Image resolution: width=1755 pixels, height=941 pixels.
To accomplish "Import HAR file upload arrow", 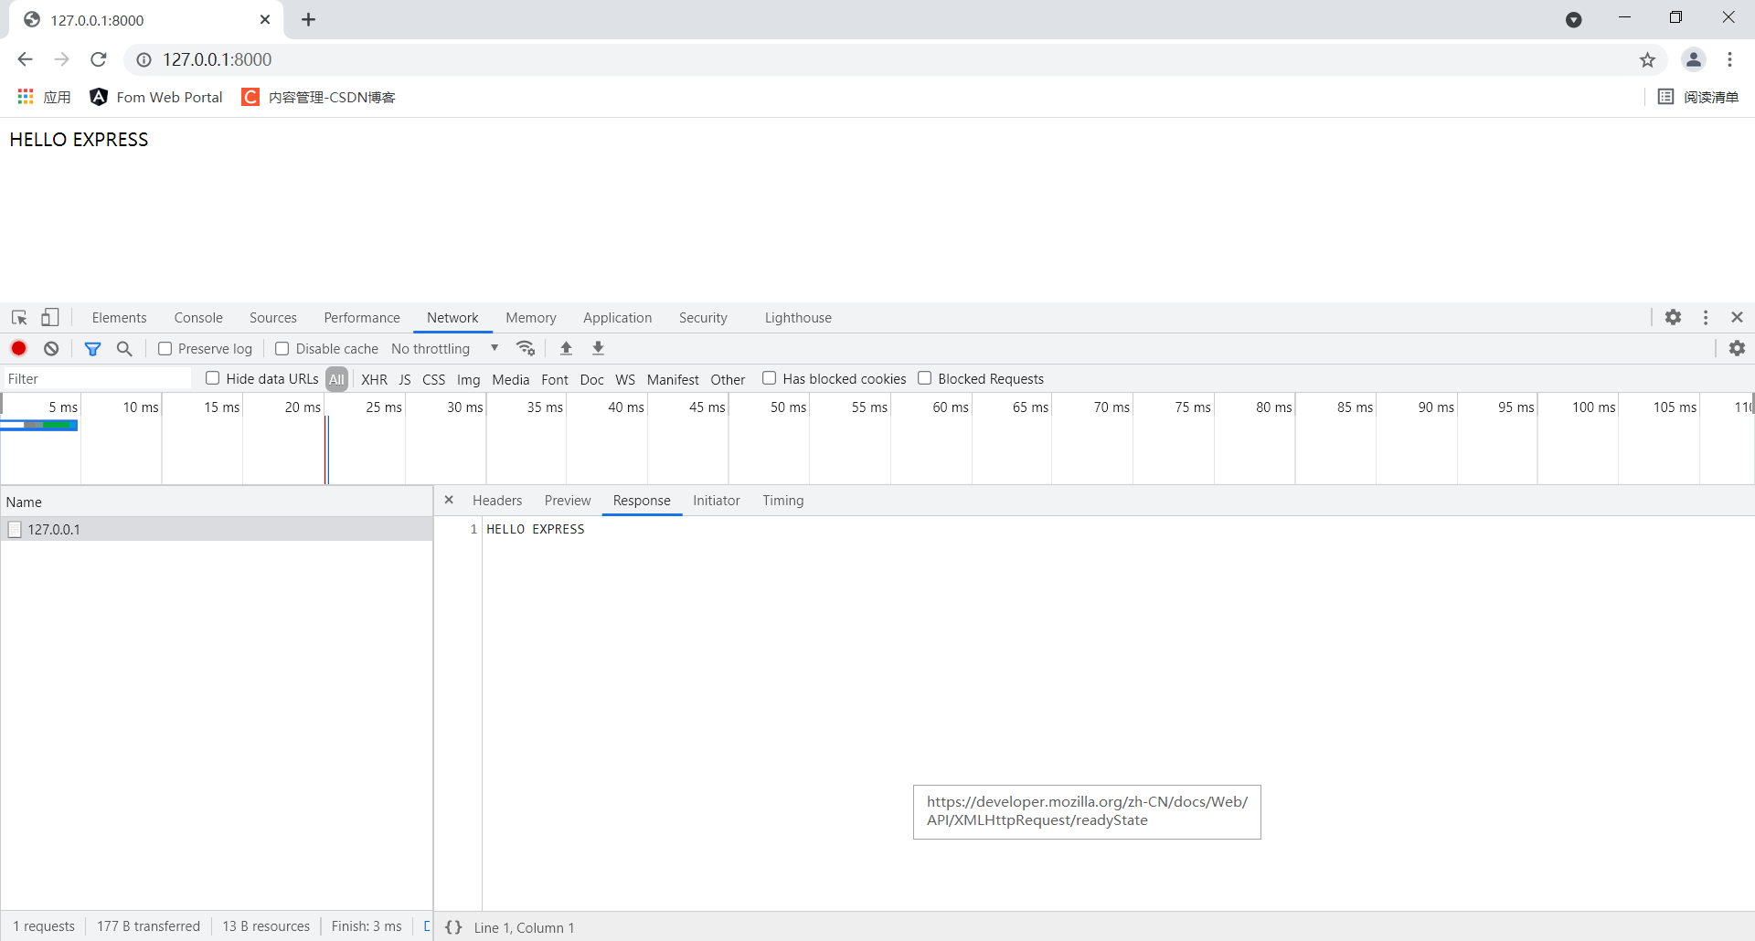I will 566,348.
